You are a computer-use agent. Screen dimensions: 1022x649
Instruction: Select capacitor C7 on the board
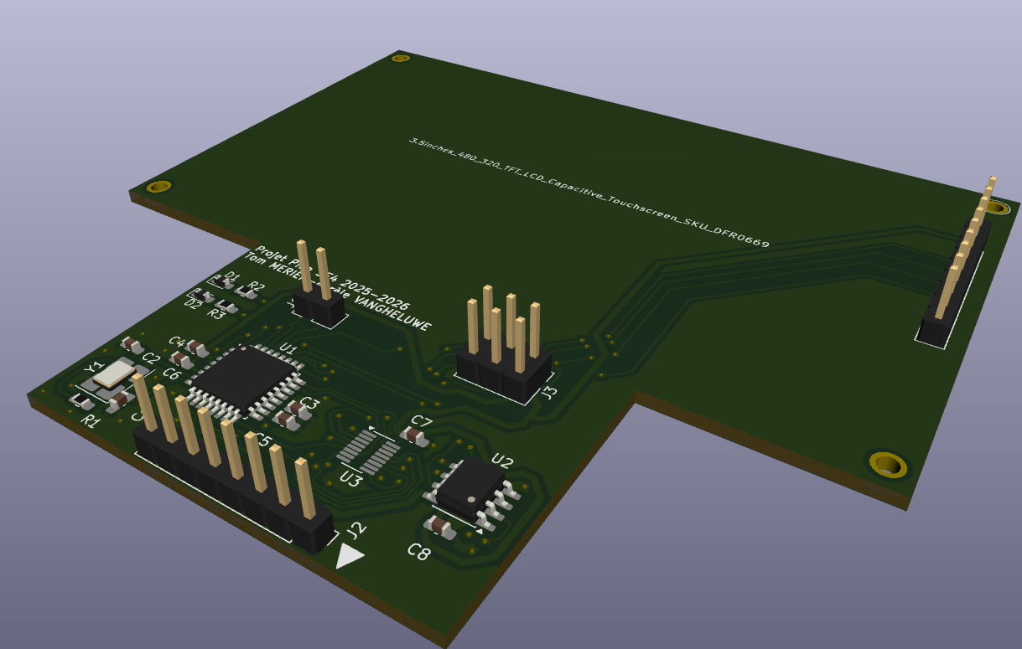pyautogui.click(x=413, y=435)
